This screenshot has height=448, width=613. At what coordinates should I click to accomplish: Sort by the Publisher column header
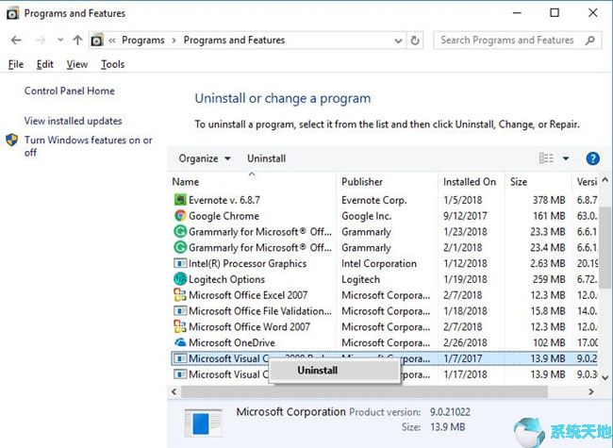[362, 181]
